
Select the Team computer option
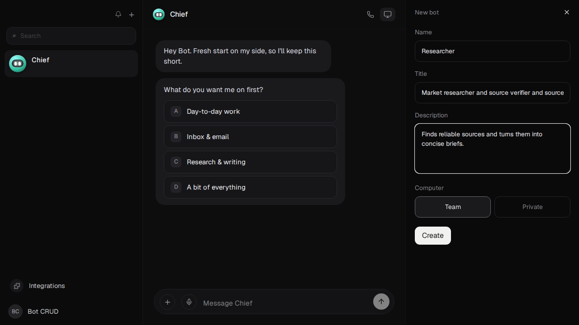tap(453, 207)
